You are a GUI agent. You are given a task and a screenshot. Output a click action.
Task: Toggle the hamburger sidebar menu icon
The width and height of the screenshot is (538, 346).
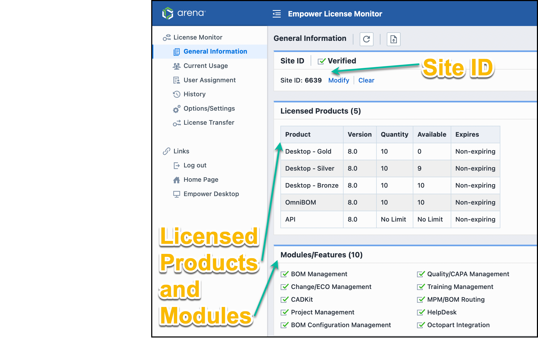click(x=276, y=14)
